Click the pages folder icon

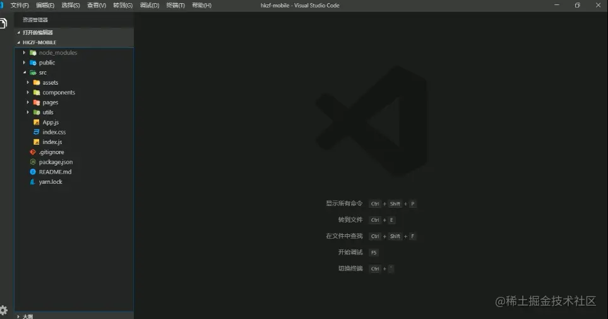coord(37,102)
